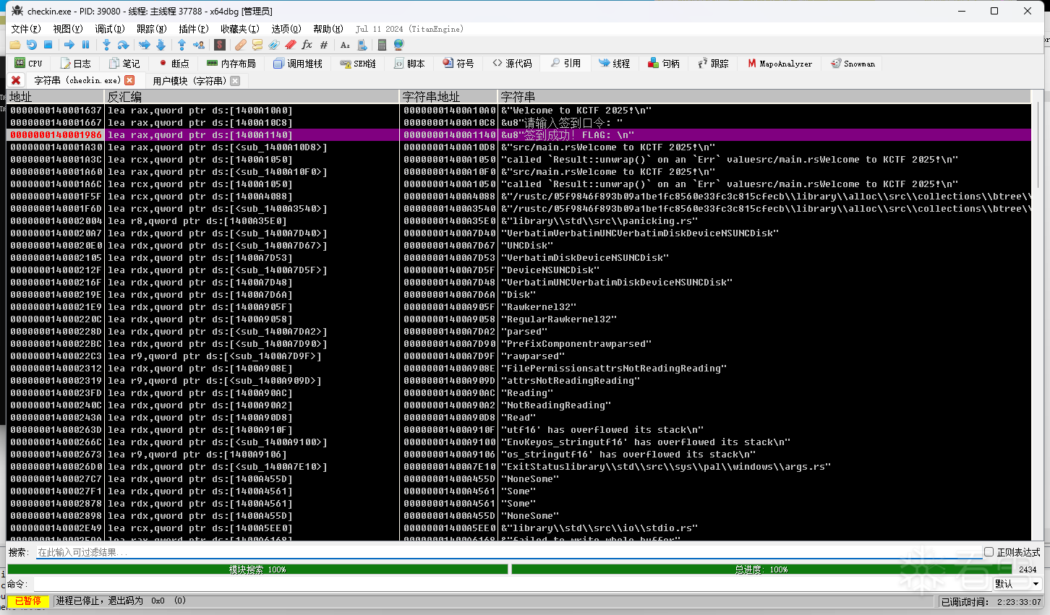Open the calculator icon
Viewport: 1050px width, 615px height.
(382, 45)
